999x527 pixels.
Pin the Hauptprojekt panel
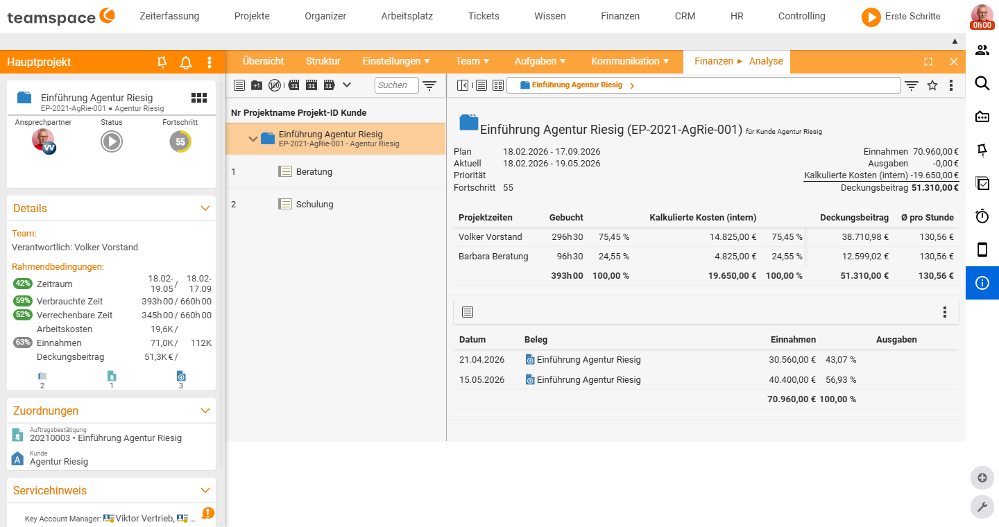pos(162,62)
